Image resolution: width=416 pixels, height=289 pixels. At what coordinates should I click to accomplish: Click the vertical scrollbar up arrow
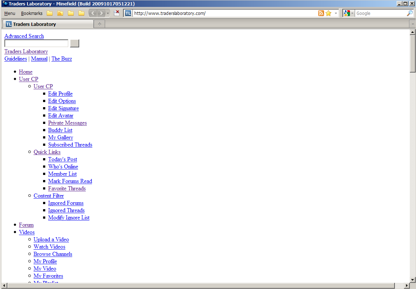pos(413,32)
